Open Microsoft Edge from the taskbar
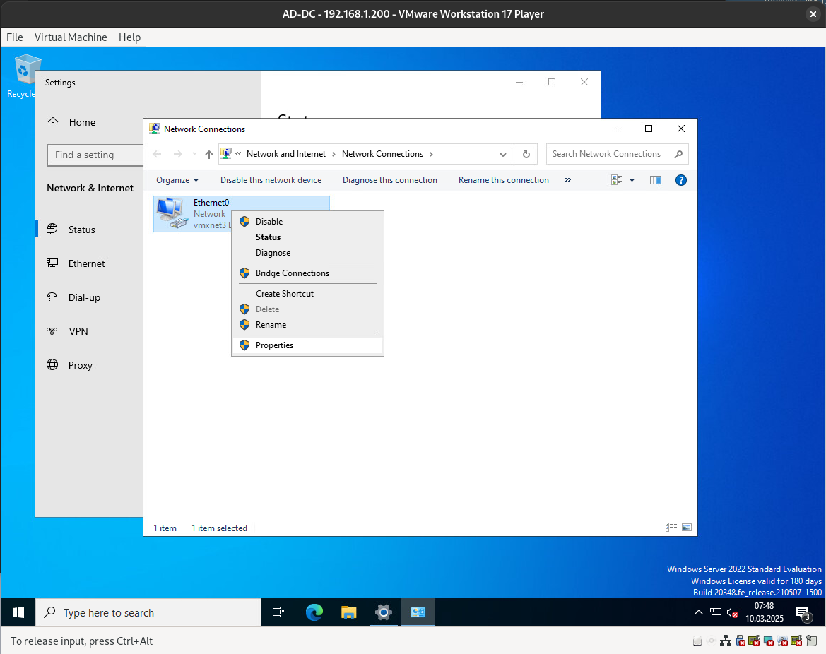This screenshot has width=826, height=654. point(314,612)
